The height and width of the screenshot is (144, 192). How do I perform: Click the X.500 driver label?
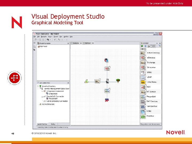(x=149, y=111)
